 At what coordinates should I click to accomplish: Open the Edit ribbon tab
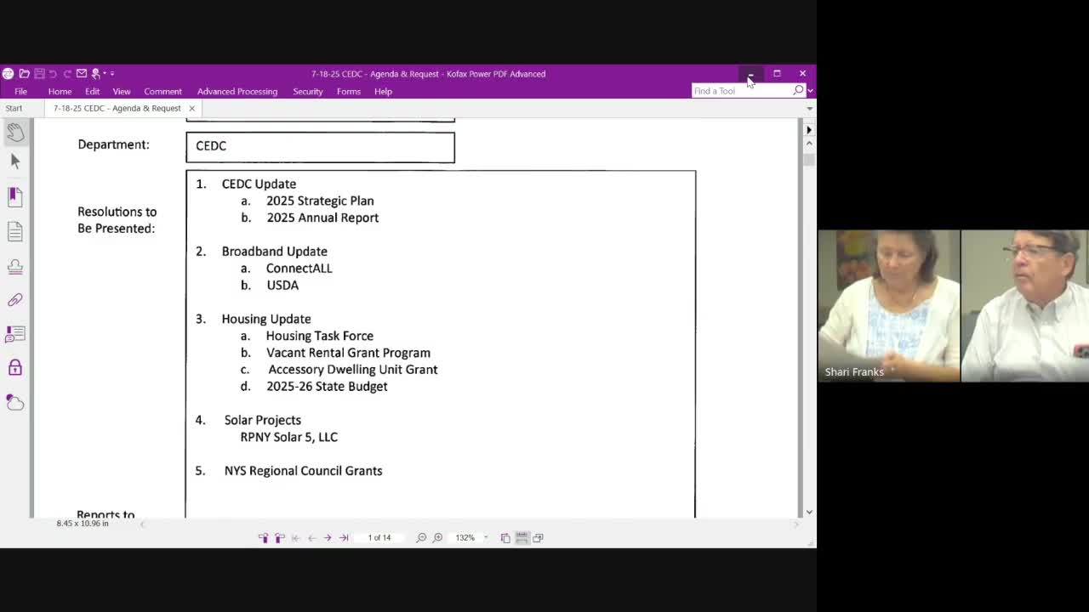[92, 91]
